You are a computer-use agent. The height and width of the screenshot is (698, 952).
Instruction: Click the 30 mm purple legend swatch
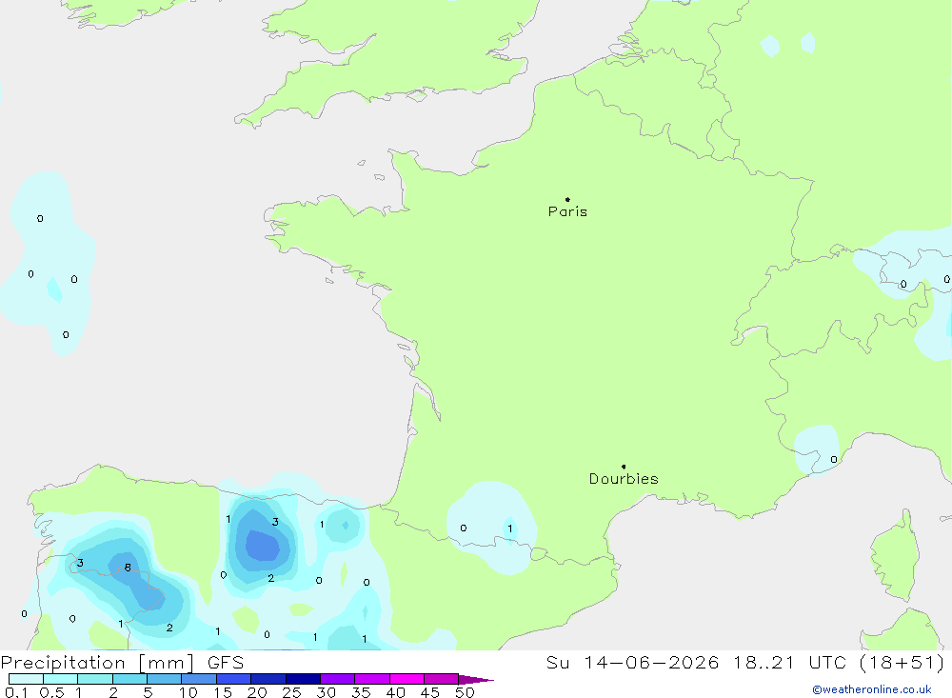337,679
